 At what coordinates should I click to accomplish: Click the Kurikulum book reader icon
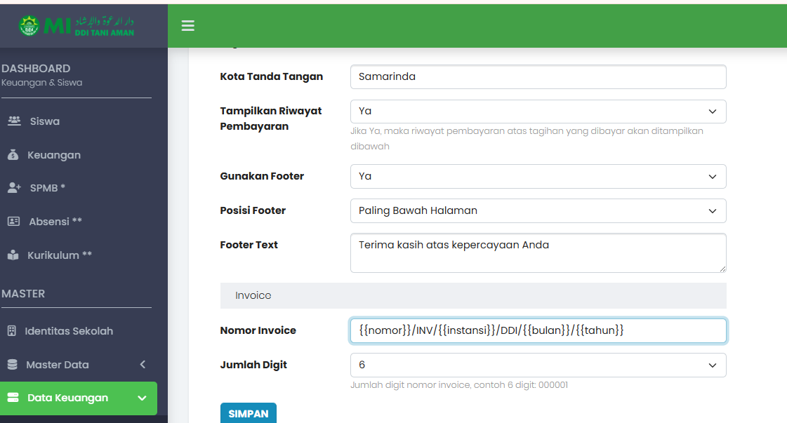pos(13,255)
